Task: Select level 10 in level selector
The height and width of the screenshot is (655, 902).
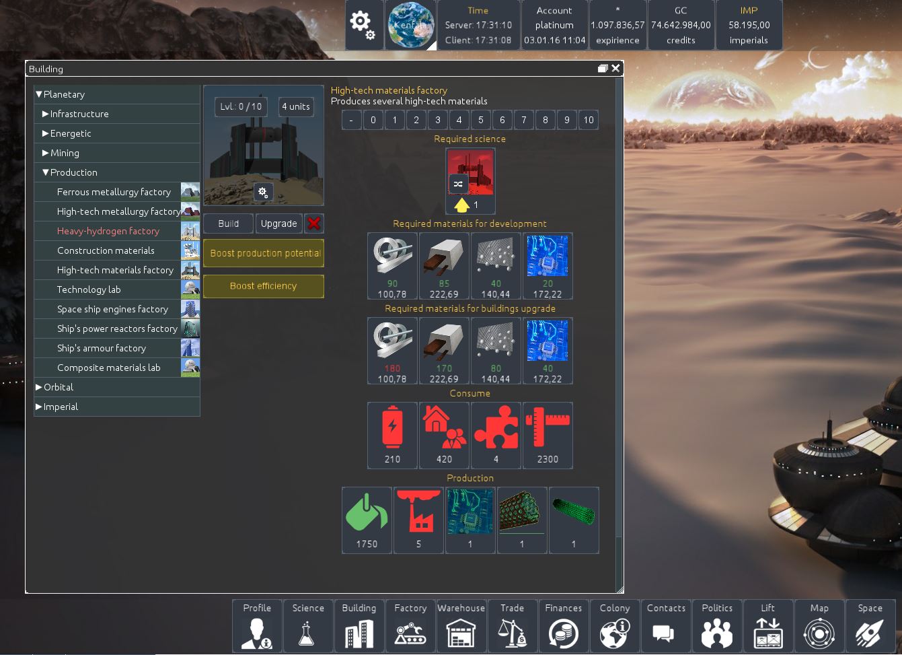Action: (x=589, y=120)
